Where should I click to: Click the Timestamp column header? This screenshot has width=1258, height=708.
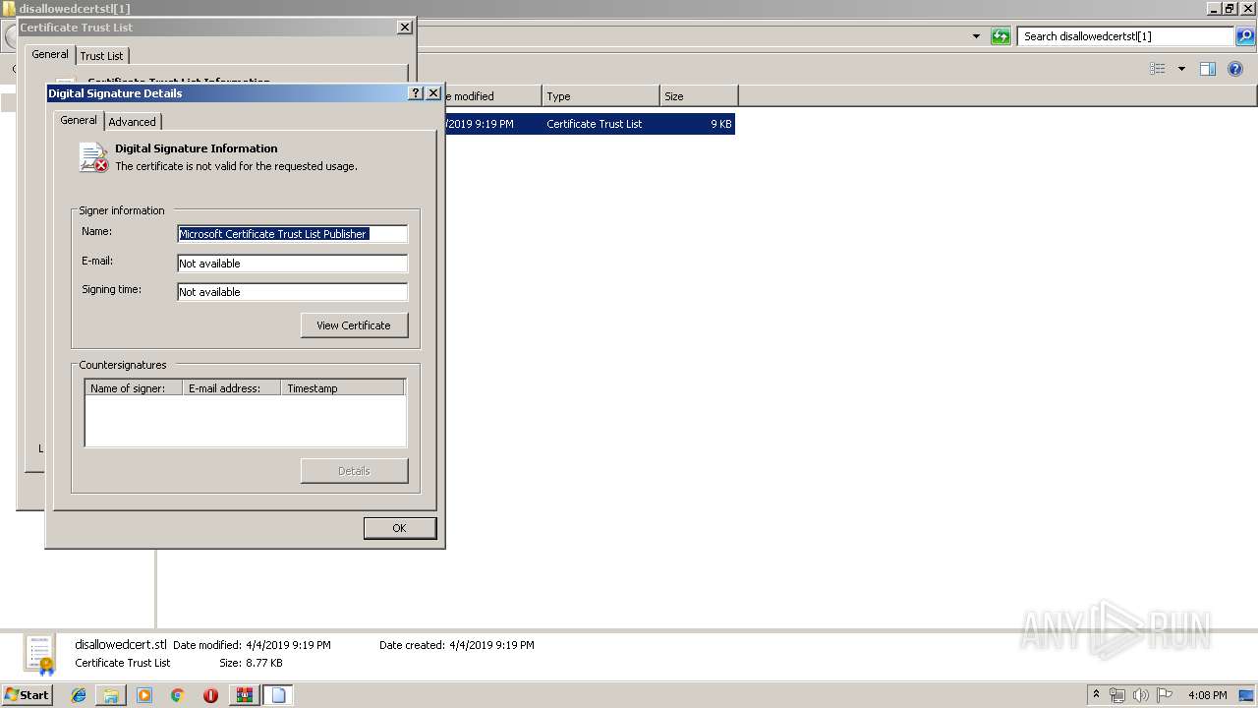pos(343,388)
